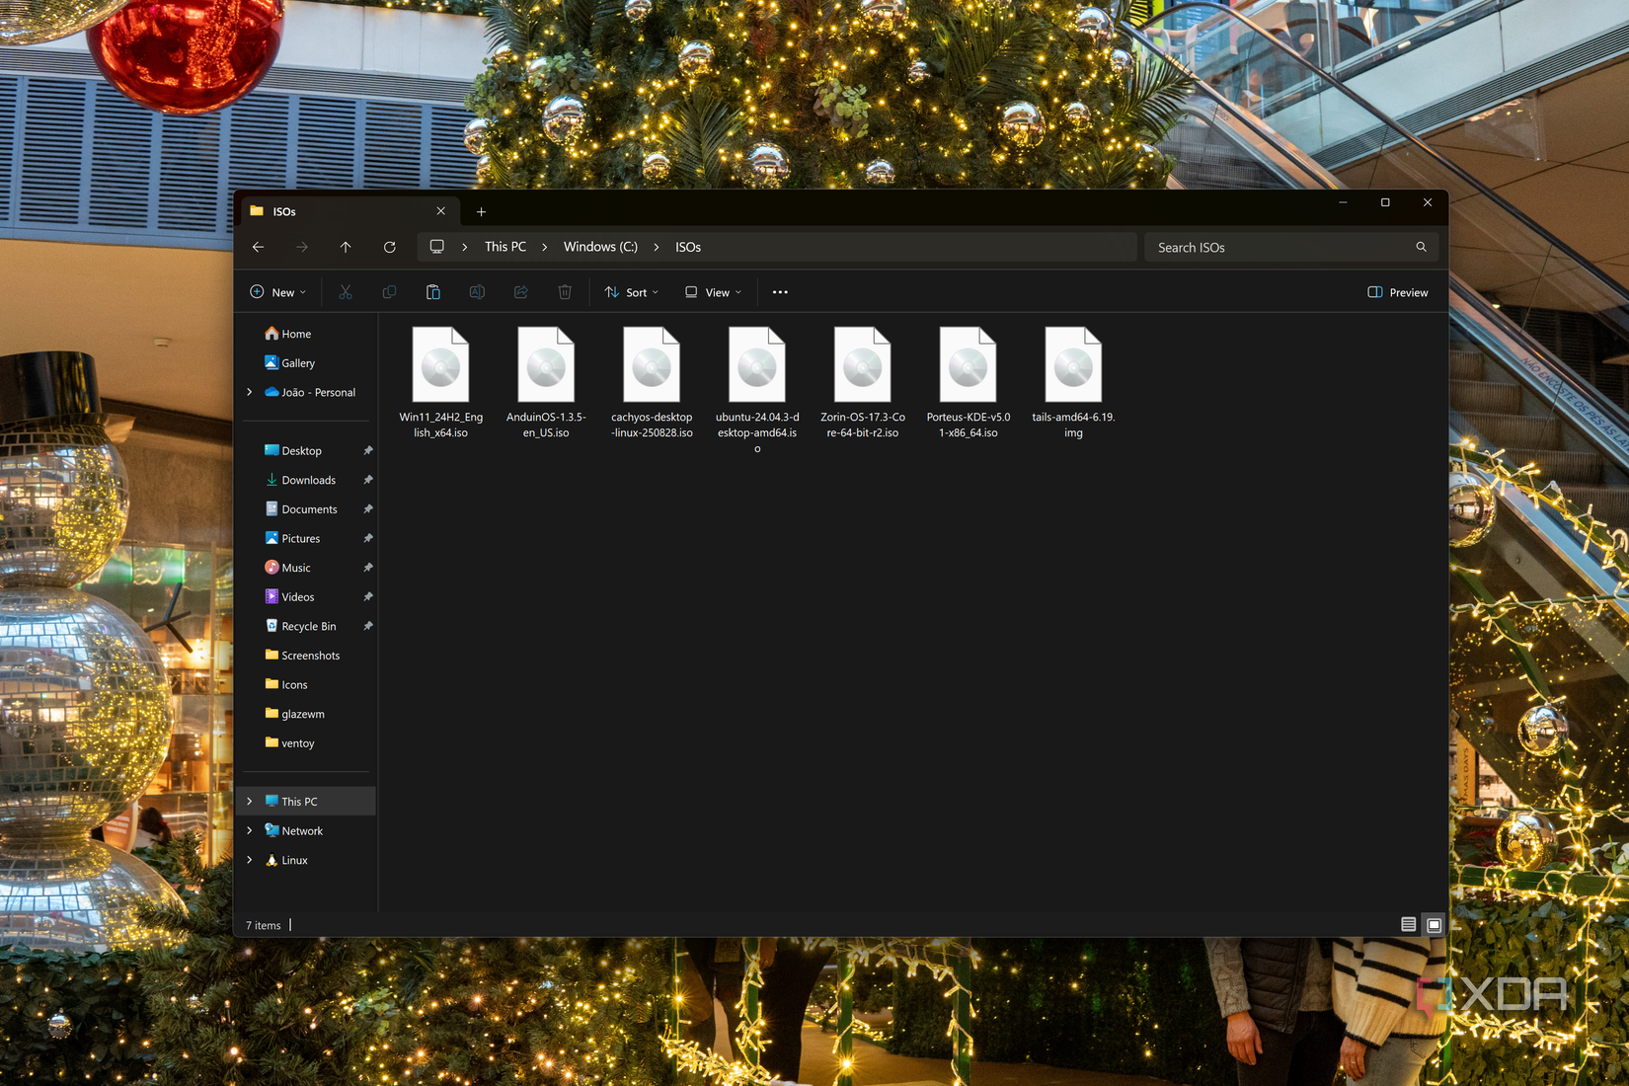Click the Cut scissors icon
Screen dimensions: 1629x1086
[x=345, y=292]
